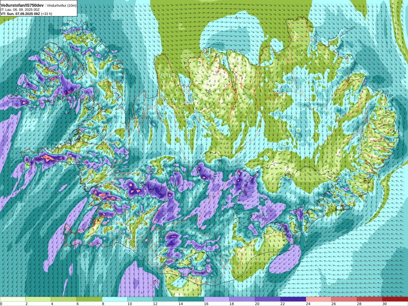This screenshot has height=306, width=408.
Task: Pick the light teal legend swatch for 10–12
Action: pyautogui.click(x=140, y=299)
